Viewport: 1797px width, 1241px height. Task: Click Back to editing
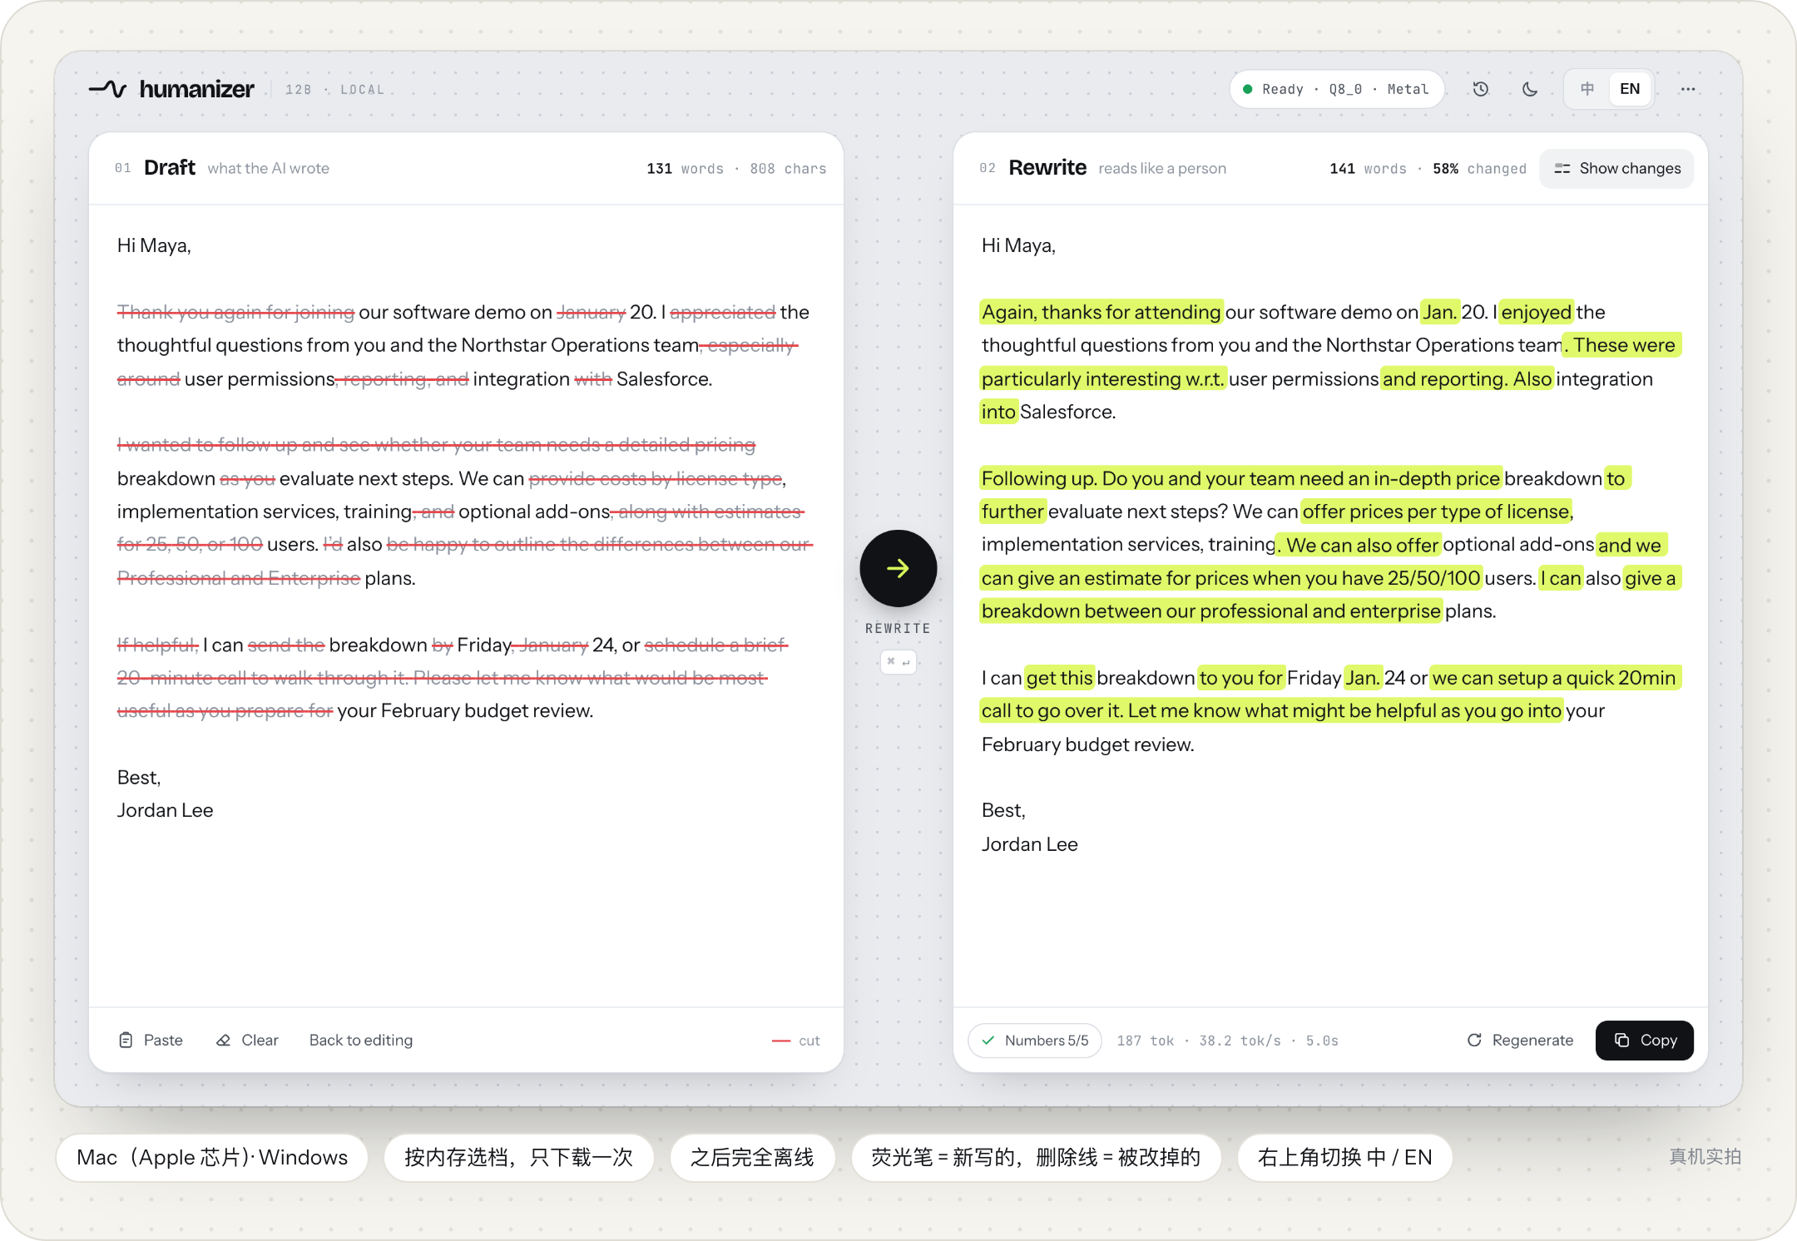coord(361,1041)
